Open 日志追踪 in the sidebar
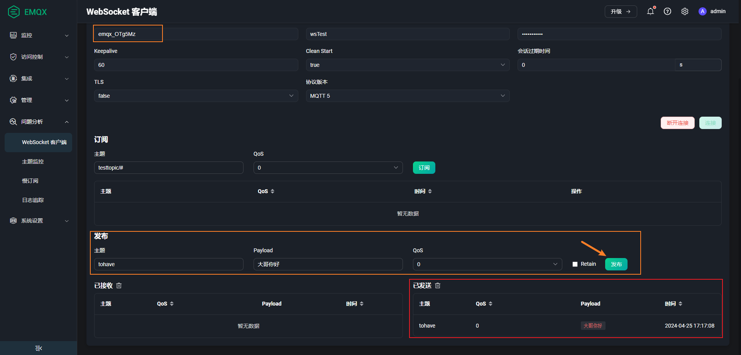The width and height of the screenshot is (741, 355). 33,200
